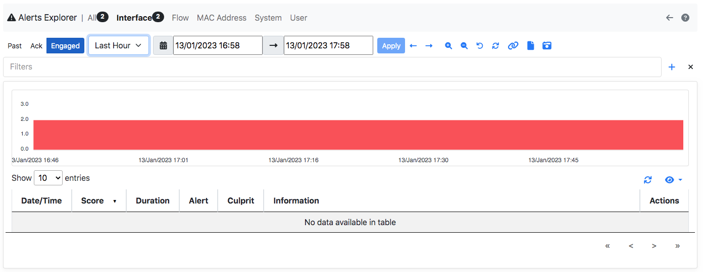
Task: Clear filters with the x icon
Action: 690,67
